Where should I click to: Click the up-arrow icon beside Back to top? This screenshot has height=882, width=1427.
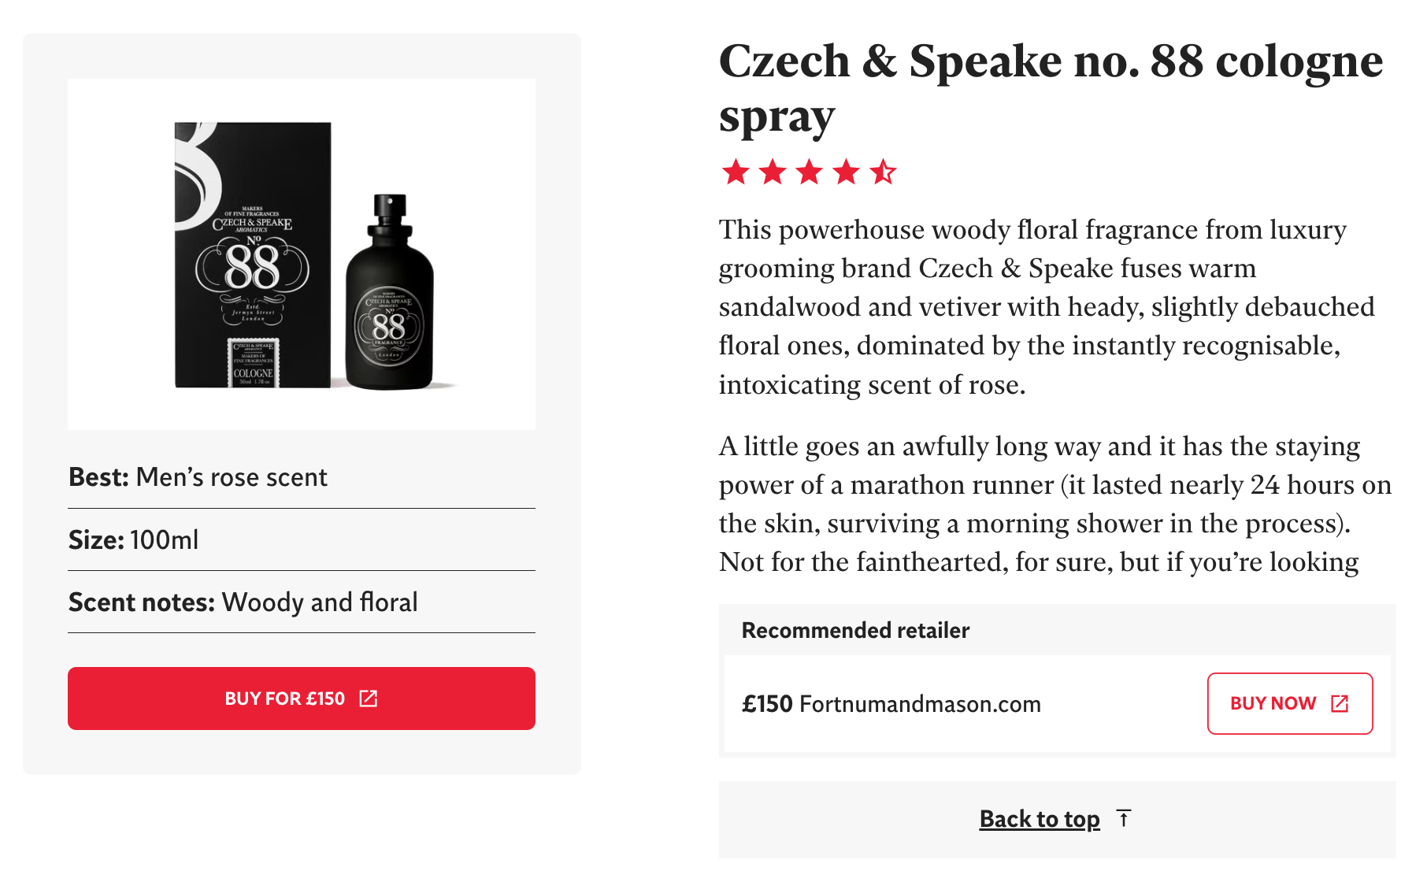pos(1124,819)
